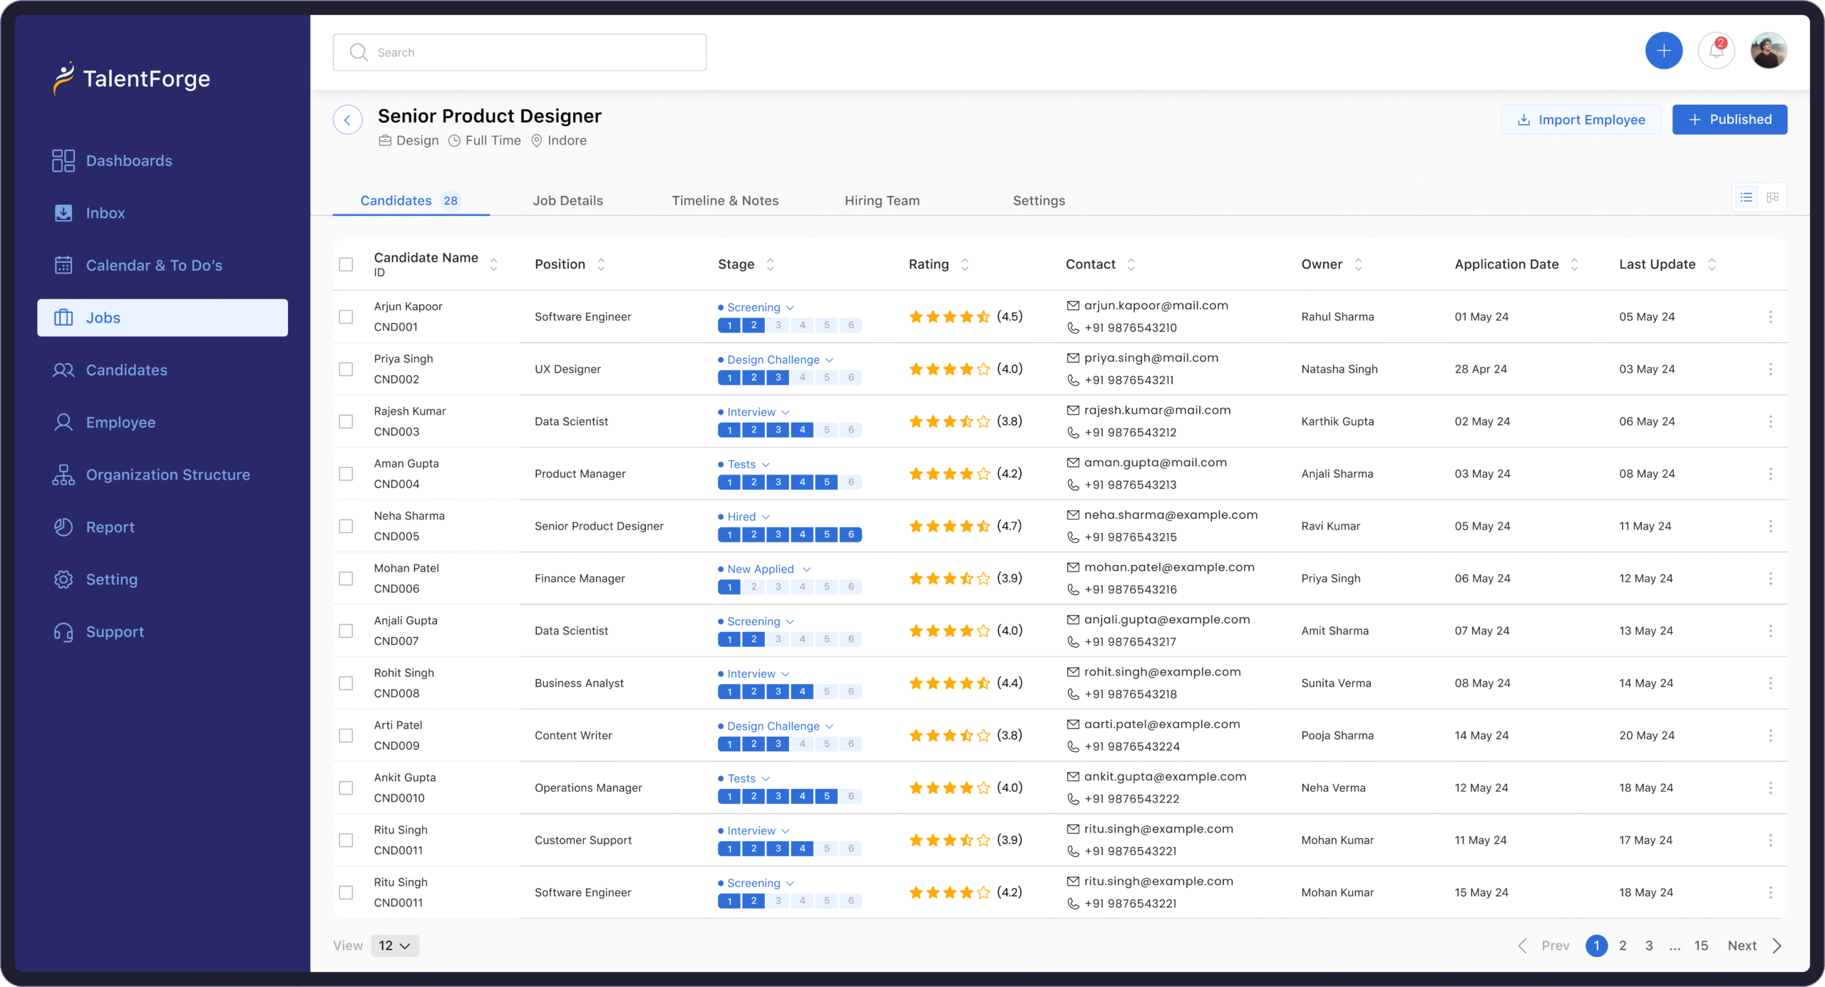Open the Settings tab

coord(1039,201)
